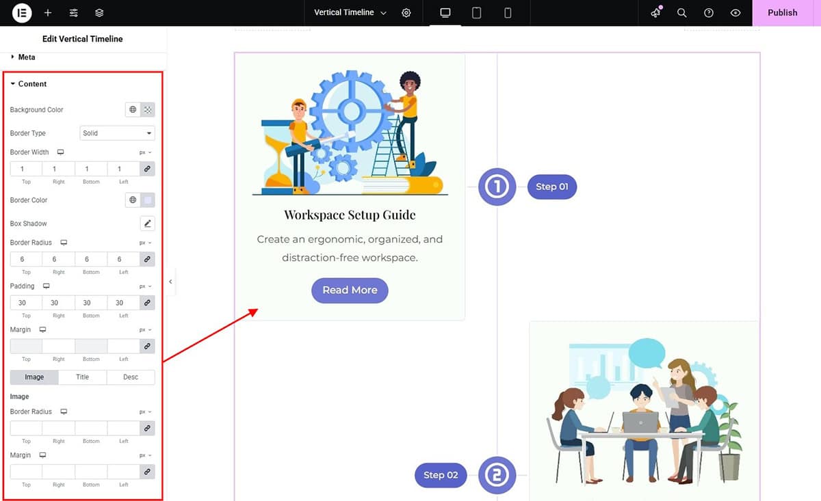Click the plus icon to add an element
The height and width of the screenshot is (501, 821).
(x=48, y=13)
